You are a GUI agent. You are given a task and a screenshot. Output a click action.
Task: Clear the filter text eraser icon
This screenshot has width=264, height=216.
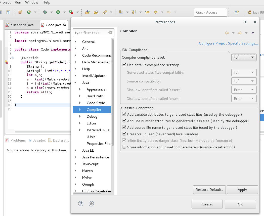(x=110, y=32)
